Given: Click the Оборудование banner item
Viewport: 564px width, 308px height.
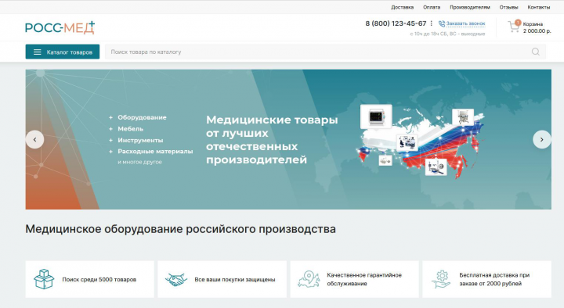Looking at the screenshot, I should (x=142, y=117).
